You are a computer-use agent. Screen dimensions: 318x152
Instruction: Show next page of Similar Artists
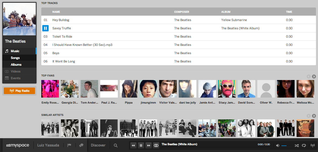click(314, 116)
